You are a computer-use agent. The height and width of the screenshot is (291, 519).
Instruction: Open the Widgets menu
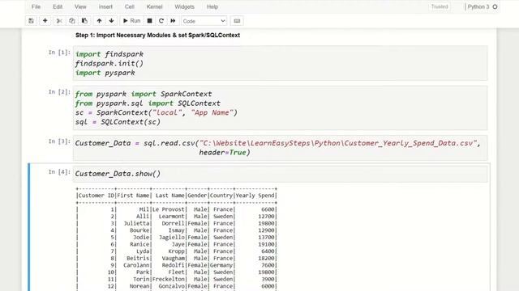click(184, 6)
